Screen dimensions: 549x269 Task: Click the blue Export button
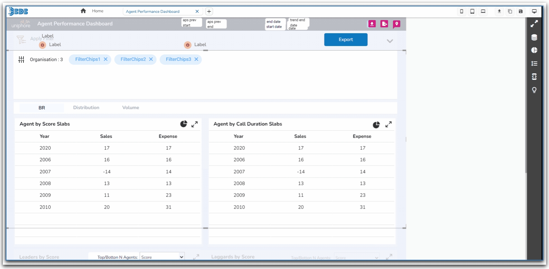point(346,40)
